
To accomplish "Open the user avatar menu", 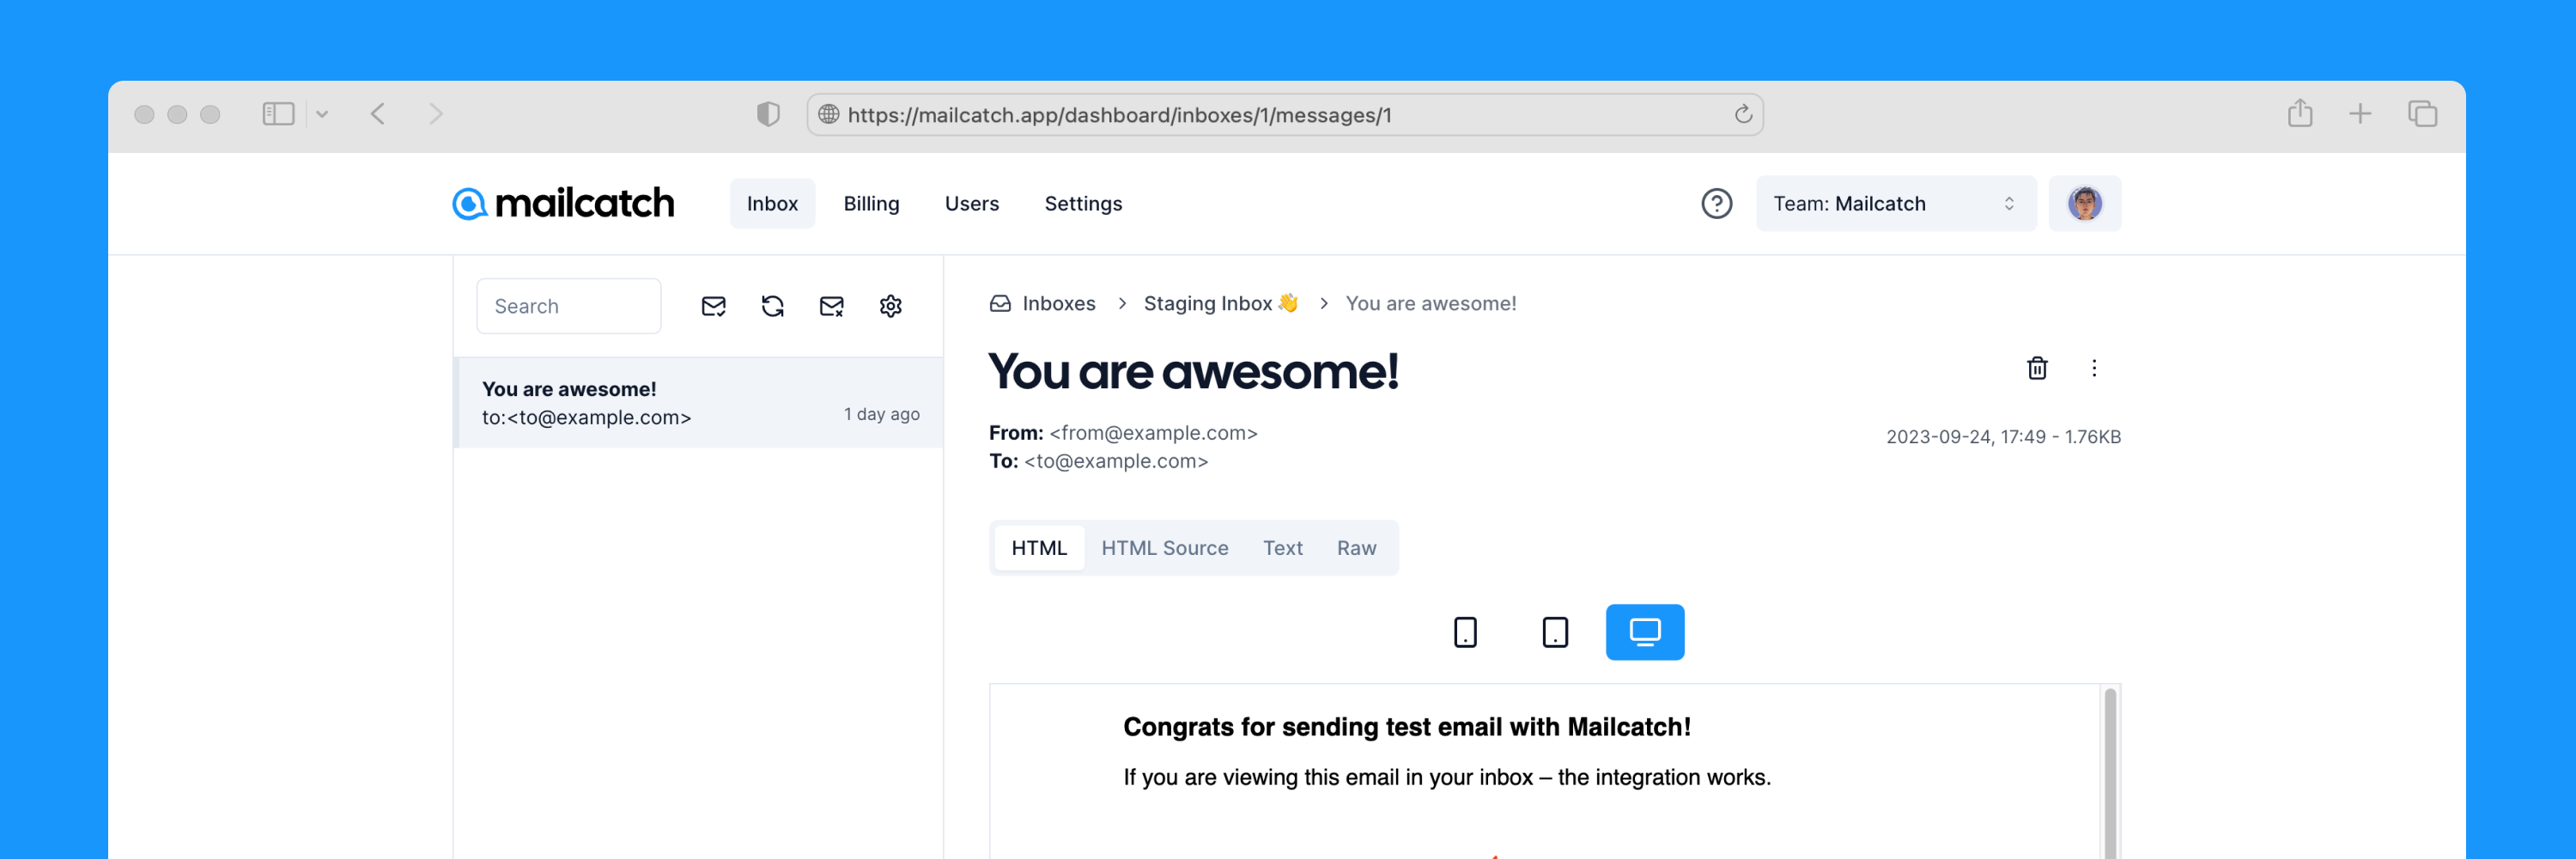I will (2084, 203).
